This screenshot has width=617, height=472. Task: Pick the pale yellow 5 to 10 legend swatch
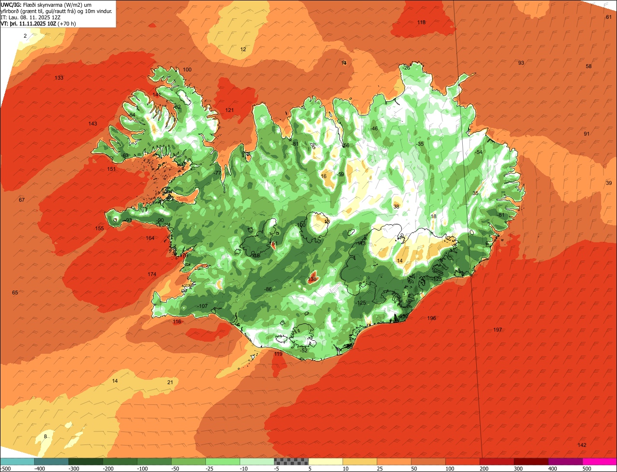point(325,461)
